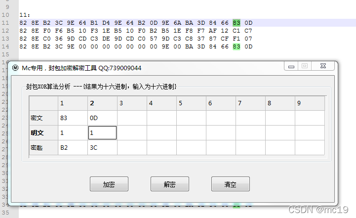Select ciphertext cell containing 0D

pos(102,118)
